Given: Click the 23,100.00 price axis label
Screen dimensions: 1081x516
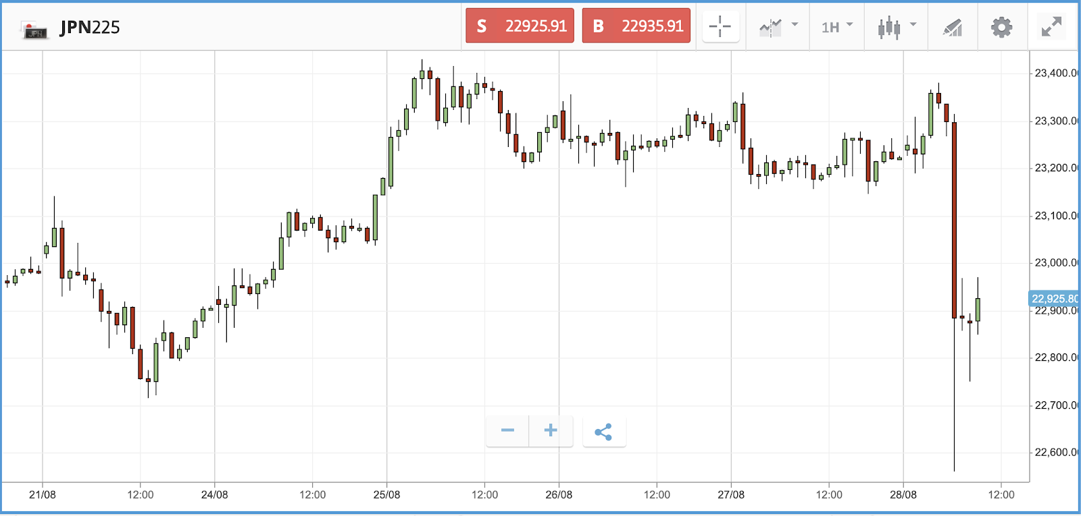Looking at the screenshot, I should pos(1055,216).
